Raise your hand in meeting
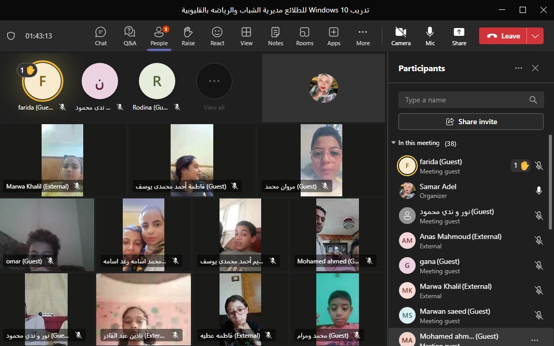This screenshot has width=554, height=346. coord(188,36)
